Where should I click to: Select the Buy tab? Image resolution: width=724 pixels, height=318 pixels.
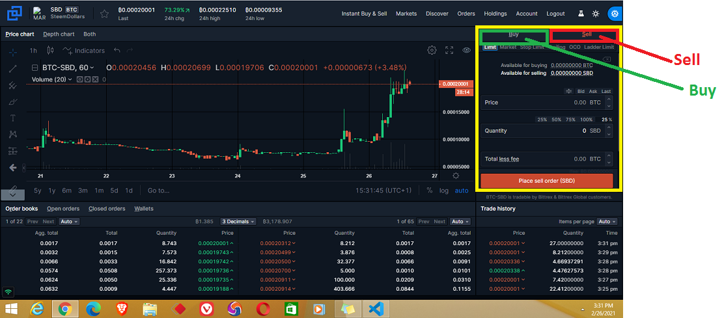coord(514,34)
